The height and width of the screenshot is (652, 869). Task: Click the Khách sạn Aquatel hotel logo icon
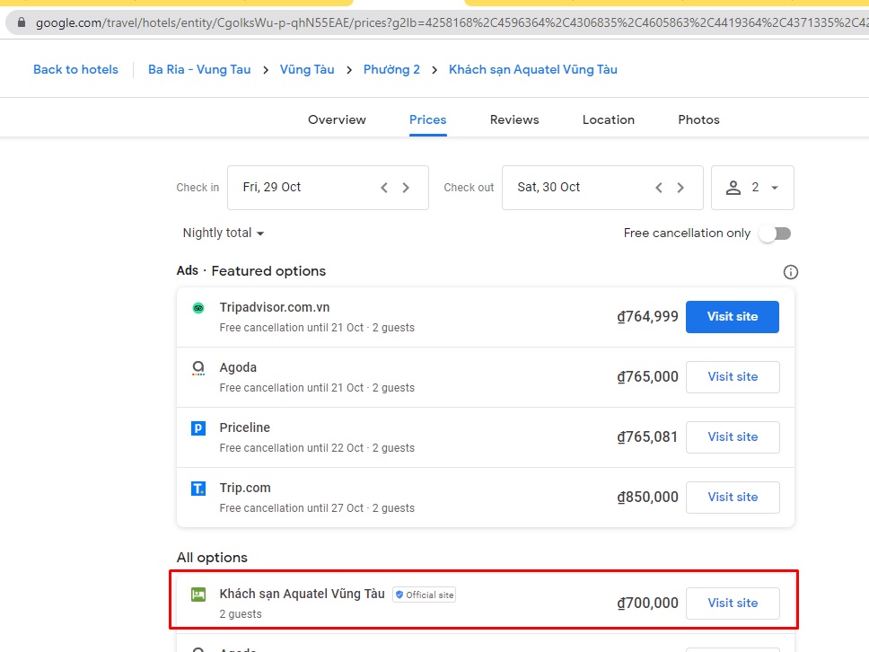tap(197, 594)
